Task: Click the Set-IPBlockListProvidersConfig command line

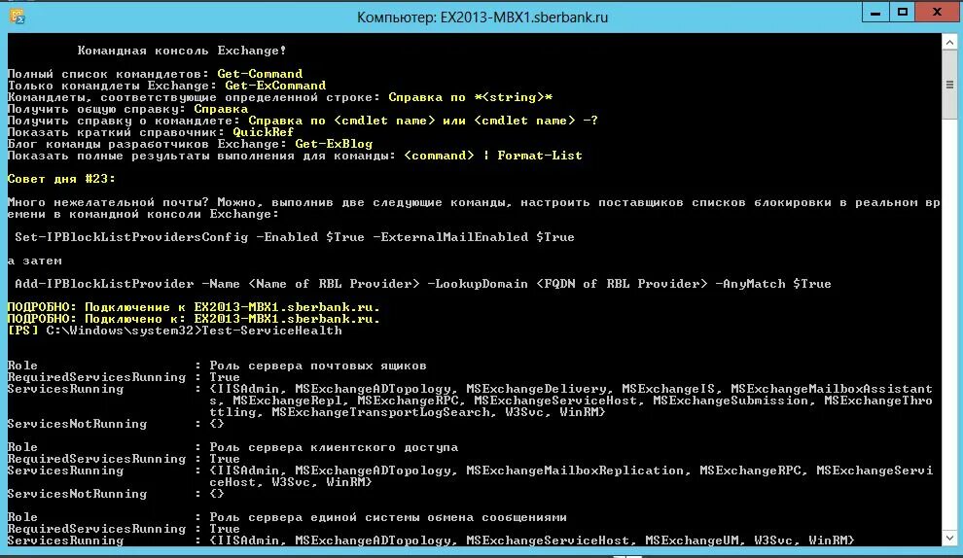Action: (295, 237)
